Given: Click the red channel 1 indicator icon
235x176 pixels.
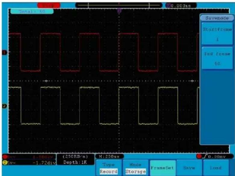Looking at the screenshot, I should (5, 157).
